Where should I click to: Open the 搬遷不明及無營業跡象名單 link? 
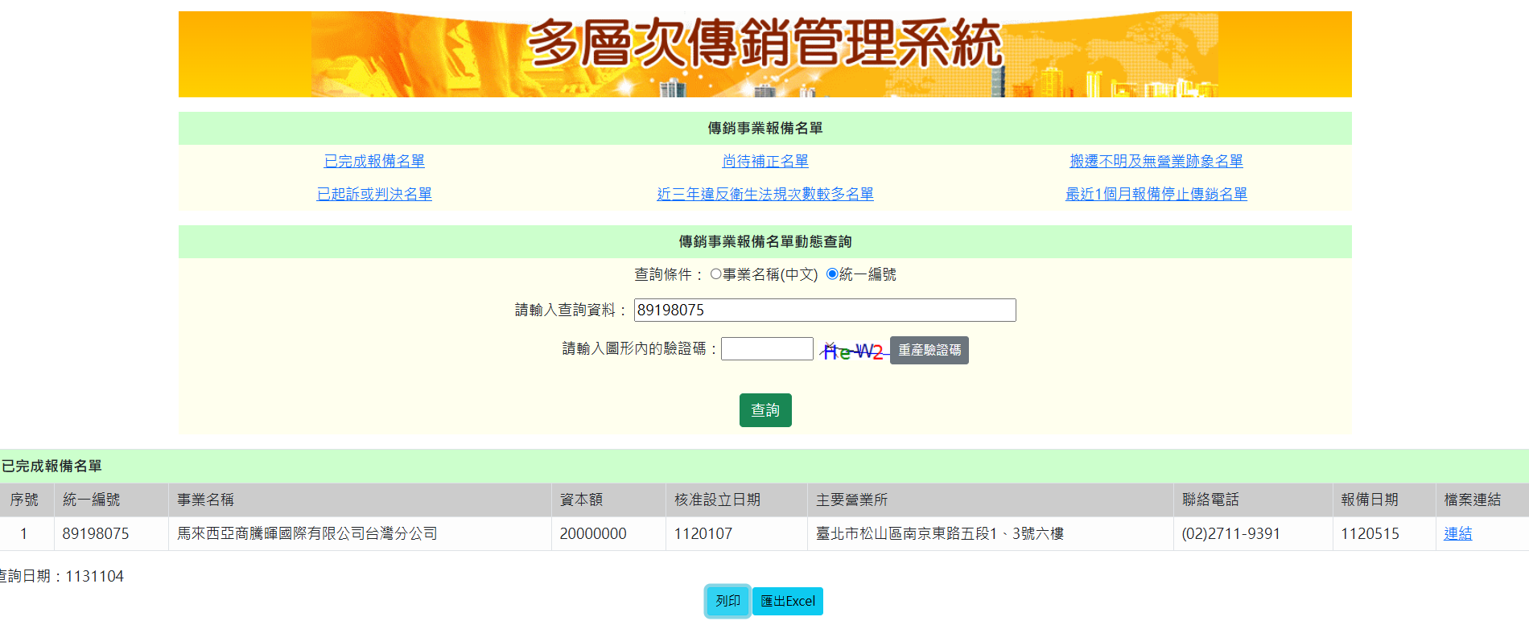pyautogui.click(x=1156, y=161)
